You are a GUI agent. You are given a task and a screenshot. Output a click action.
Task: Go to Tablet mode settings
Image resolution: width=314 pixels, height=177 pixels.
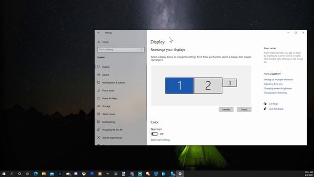pos(108,114)
